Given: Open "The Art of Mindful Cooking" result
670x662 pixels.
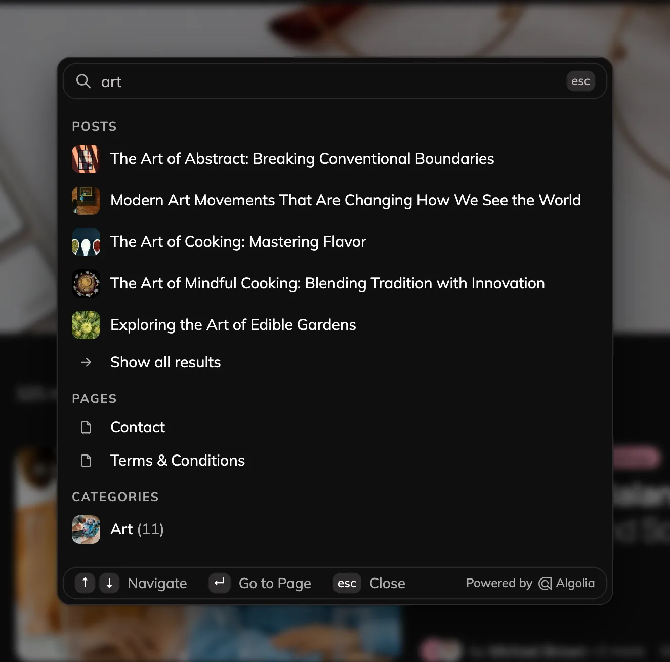Looking at the screenshot, I should [x=327, y=283].
